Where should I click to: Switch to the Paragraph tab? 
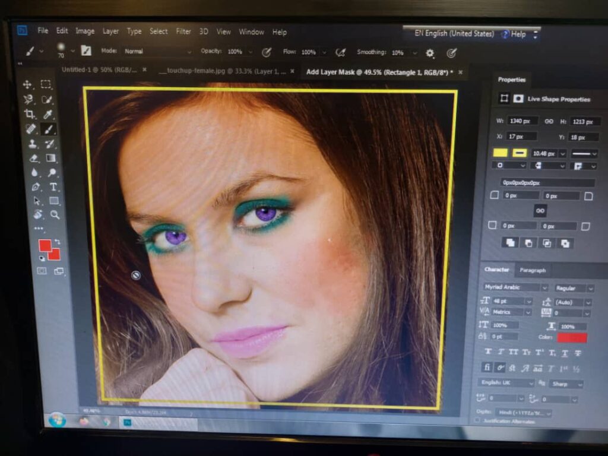533,270
